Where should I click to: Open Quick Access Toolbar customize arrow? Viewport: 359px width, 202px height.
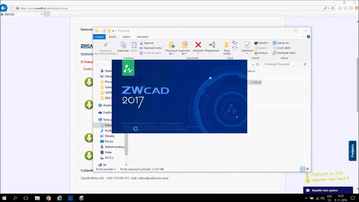[113, 31]
